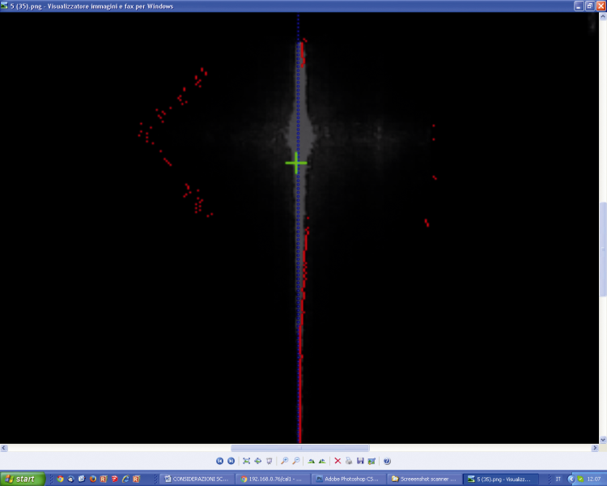Save a copy with the floppy icon
The height and width of the screenshot is (486, 607).
[x=360, y=461]
